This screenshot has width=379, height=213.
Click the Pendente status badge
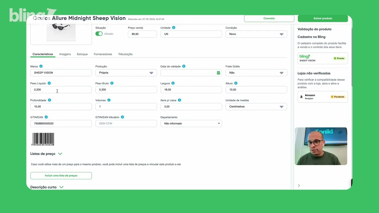coord(338,97)
